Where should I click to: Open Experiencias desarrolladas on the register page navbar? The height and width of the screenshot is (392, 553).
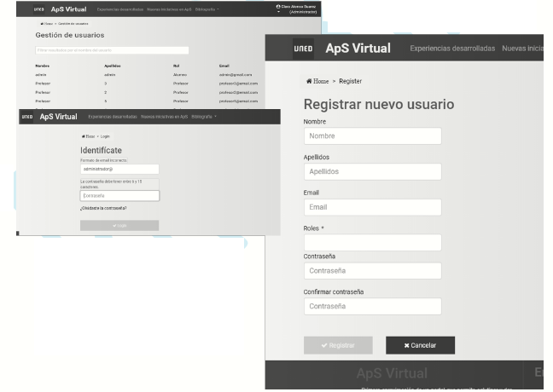(x=451, y=49)
